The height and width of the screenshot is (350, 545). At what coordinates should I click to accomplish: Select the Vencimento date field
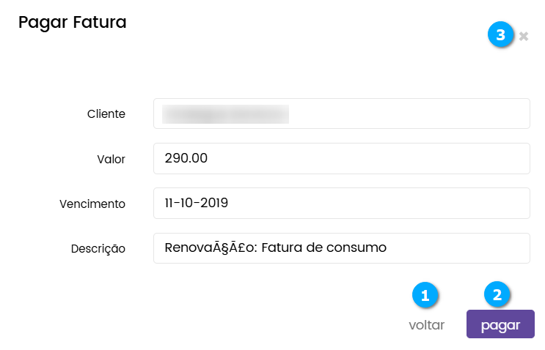tap(341, 203)
